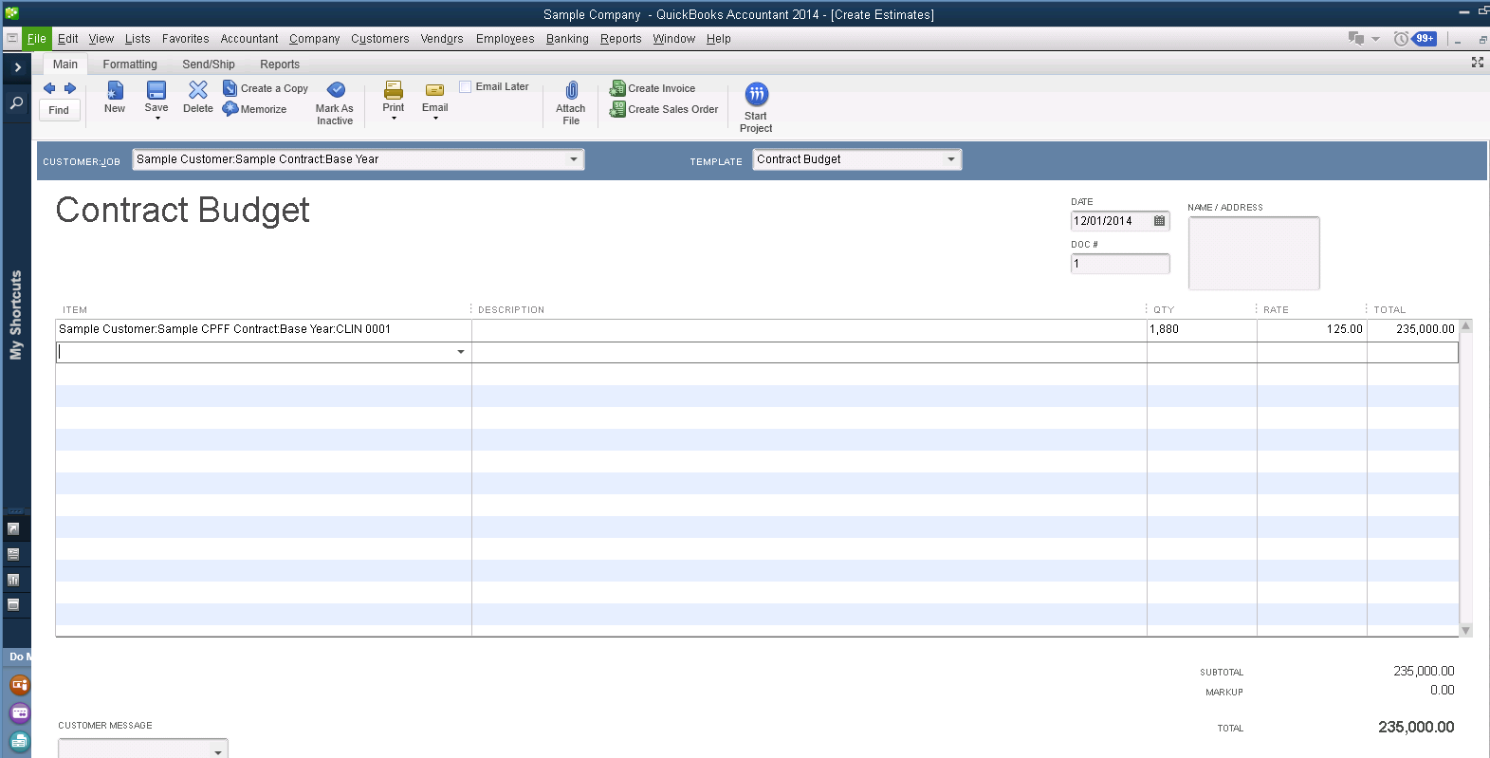This screenshot has height=758, width=1490.
Task: Expand the My Shortcuts side panel arrow
Action: [17, 67]
